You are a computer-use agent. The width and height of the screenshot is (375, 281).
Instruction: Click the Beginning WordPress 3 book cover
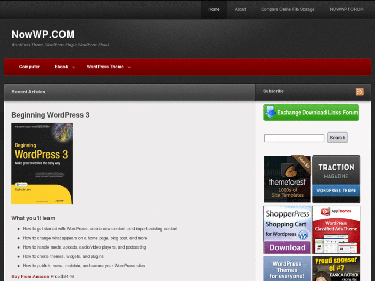[x=42, y=163]
